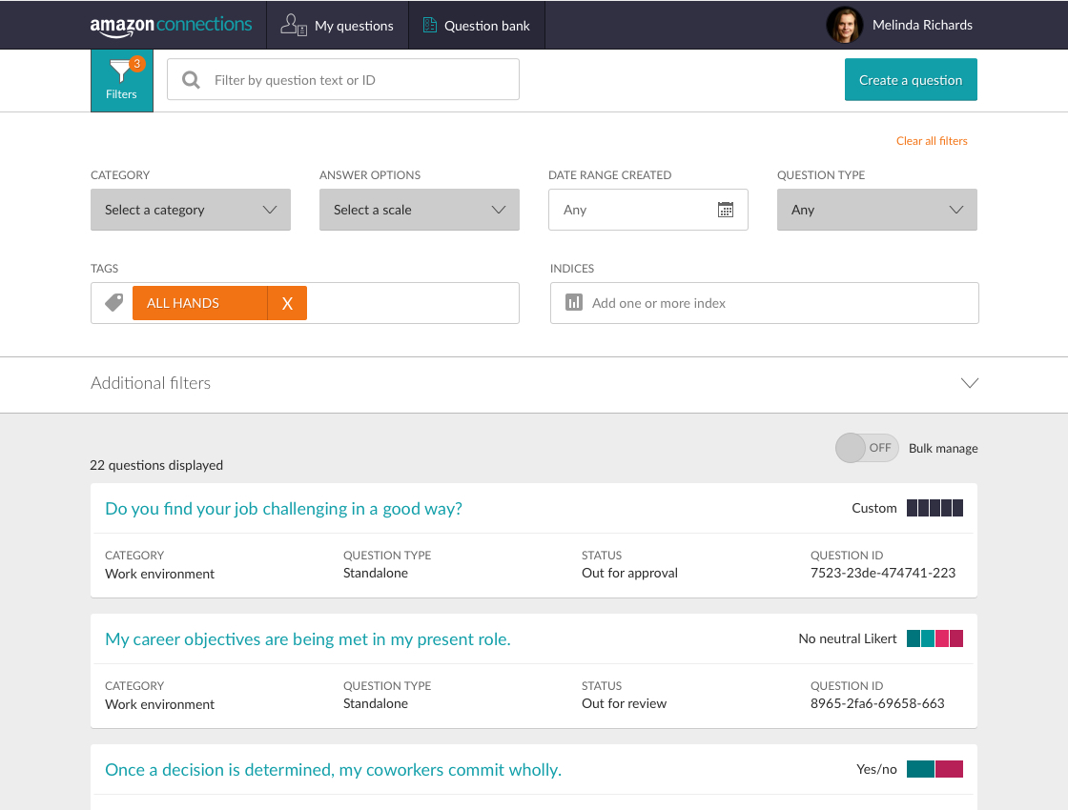Image resolution: width=1068 pixels, height=810 pixels.
Task: Click the index chart icon in Indices field
Action: tap(572, 302)
